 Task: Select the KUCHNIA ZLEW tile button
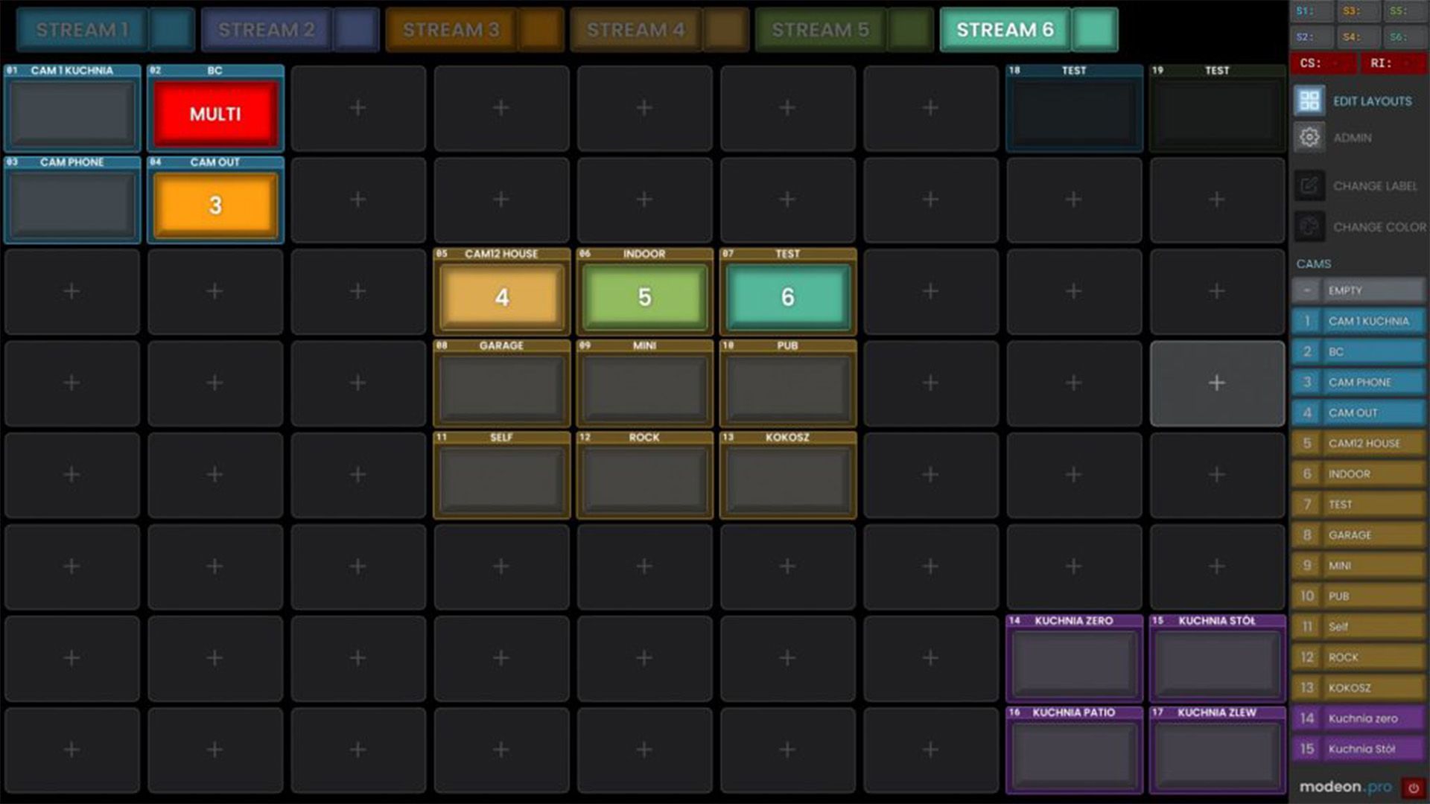tap(1216, 755)
